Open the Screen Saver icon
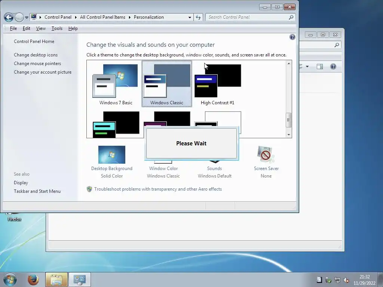The image size is (383, 287). [266, 154]
